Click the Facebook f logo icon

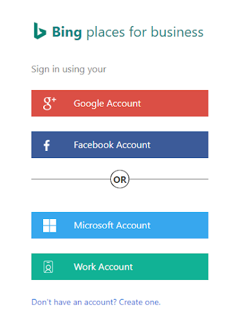[47, 145]
